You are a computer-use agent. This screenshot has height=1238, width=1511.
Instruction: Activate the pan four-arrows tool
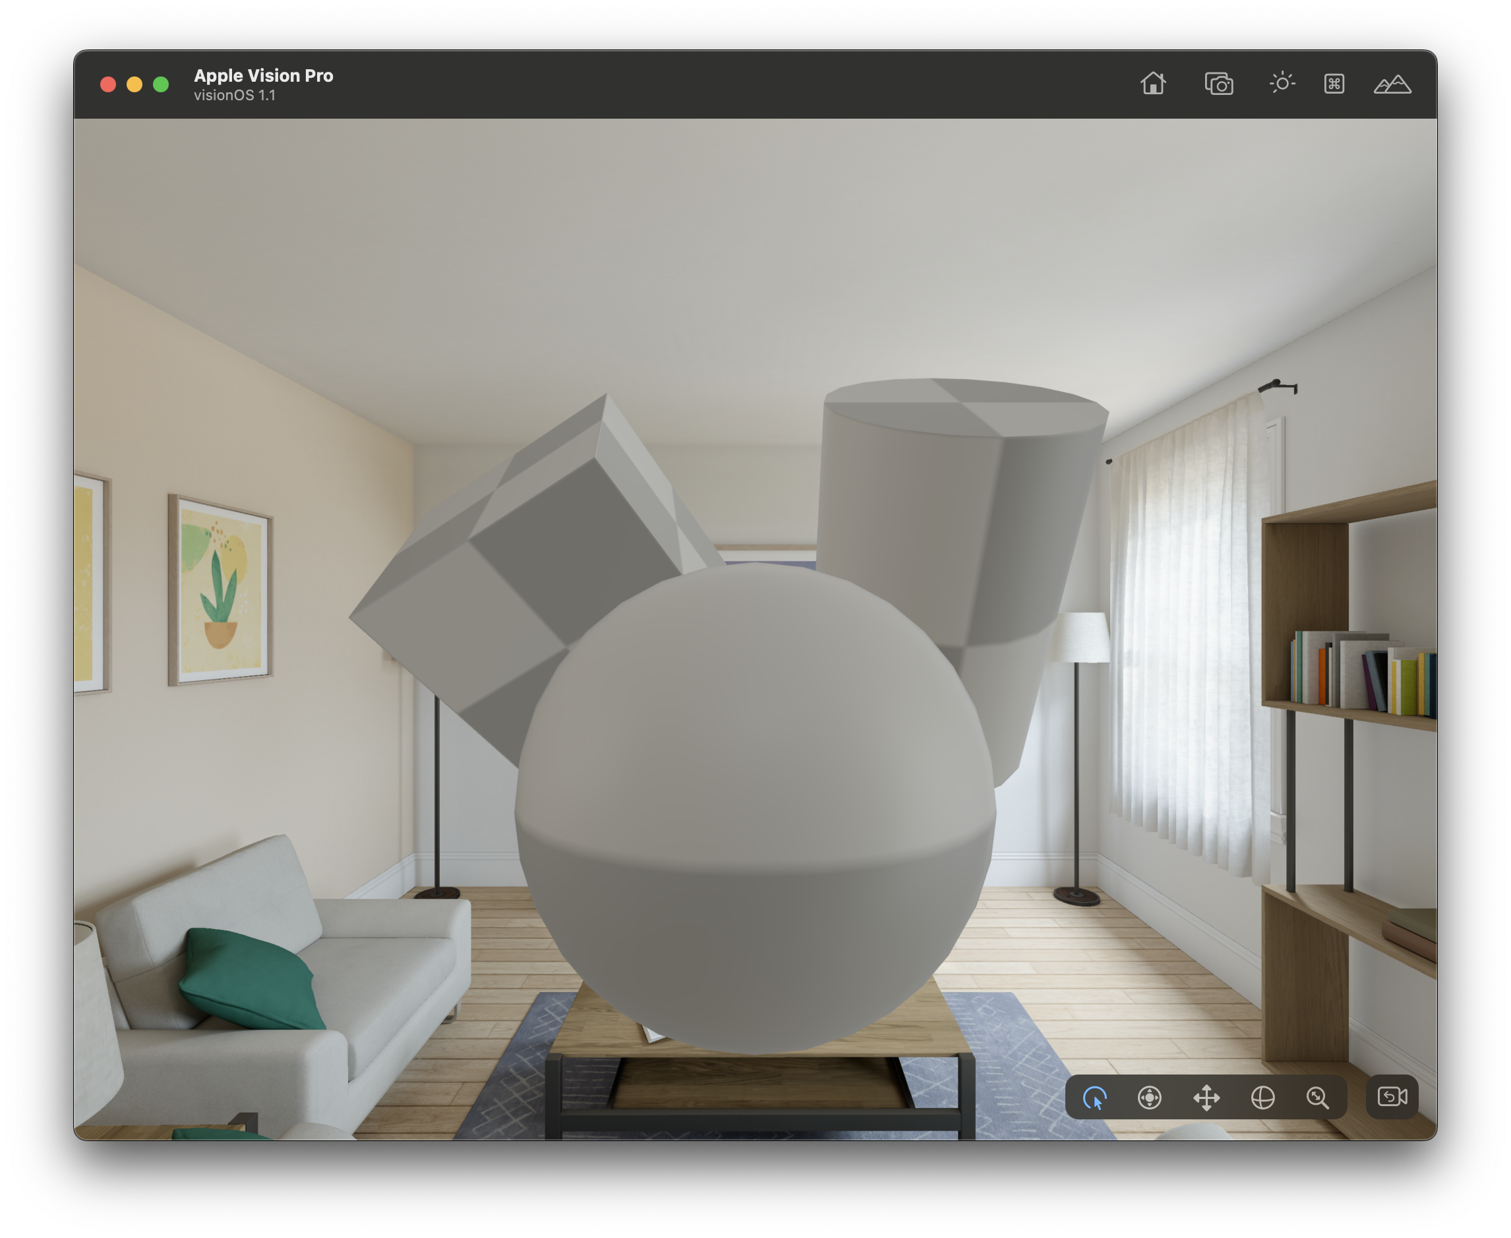click(1206, 1098)
